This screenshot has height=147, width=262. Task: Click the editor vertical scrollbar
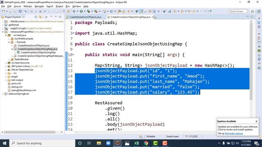point(251,62)
